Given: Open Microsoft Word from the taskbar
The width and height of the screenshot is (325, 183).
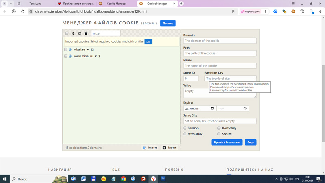Looking at the screenshot, I should (x=83, y=179).
